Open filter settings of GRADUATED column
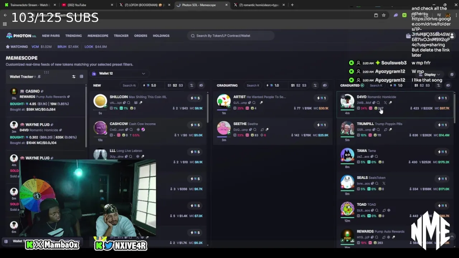The width and height of the screenshot is (459, 258). coord(438,86)
